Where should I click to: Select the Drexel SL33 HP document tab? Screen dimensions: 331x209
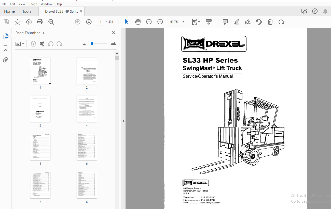pos(61,11)
